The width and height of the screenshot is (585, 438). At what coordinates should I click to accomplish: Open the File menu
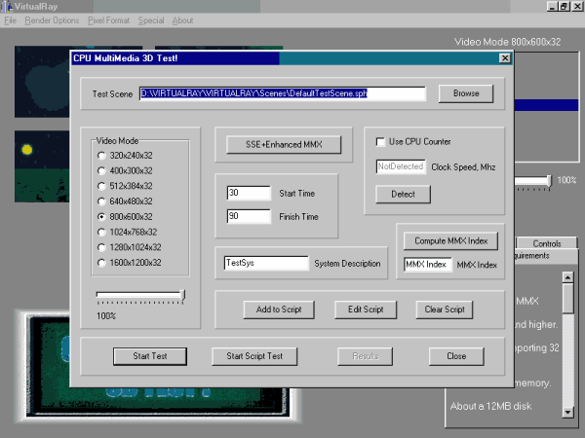click(x=10, y=20)
